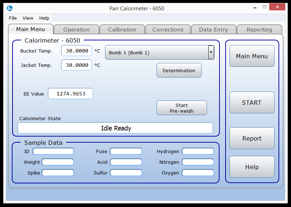The height and width of the screenshot is (207, 291).
Task: Select the Bucket Temp. value field
Action: 76,50
